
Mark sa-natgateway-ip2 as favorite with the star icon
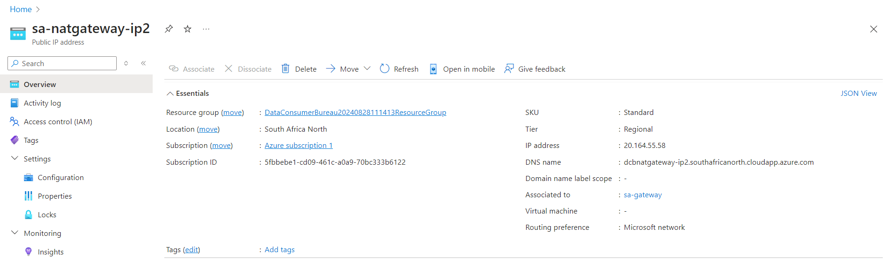point(188,29)
